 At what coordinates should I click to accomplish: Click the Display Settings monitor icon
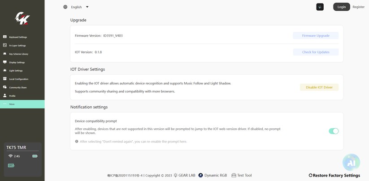click(x=4, y=62)
